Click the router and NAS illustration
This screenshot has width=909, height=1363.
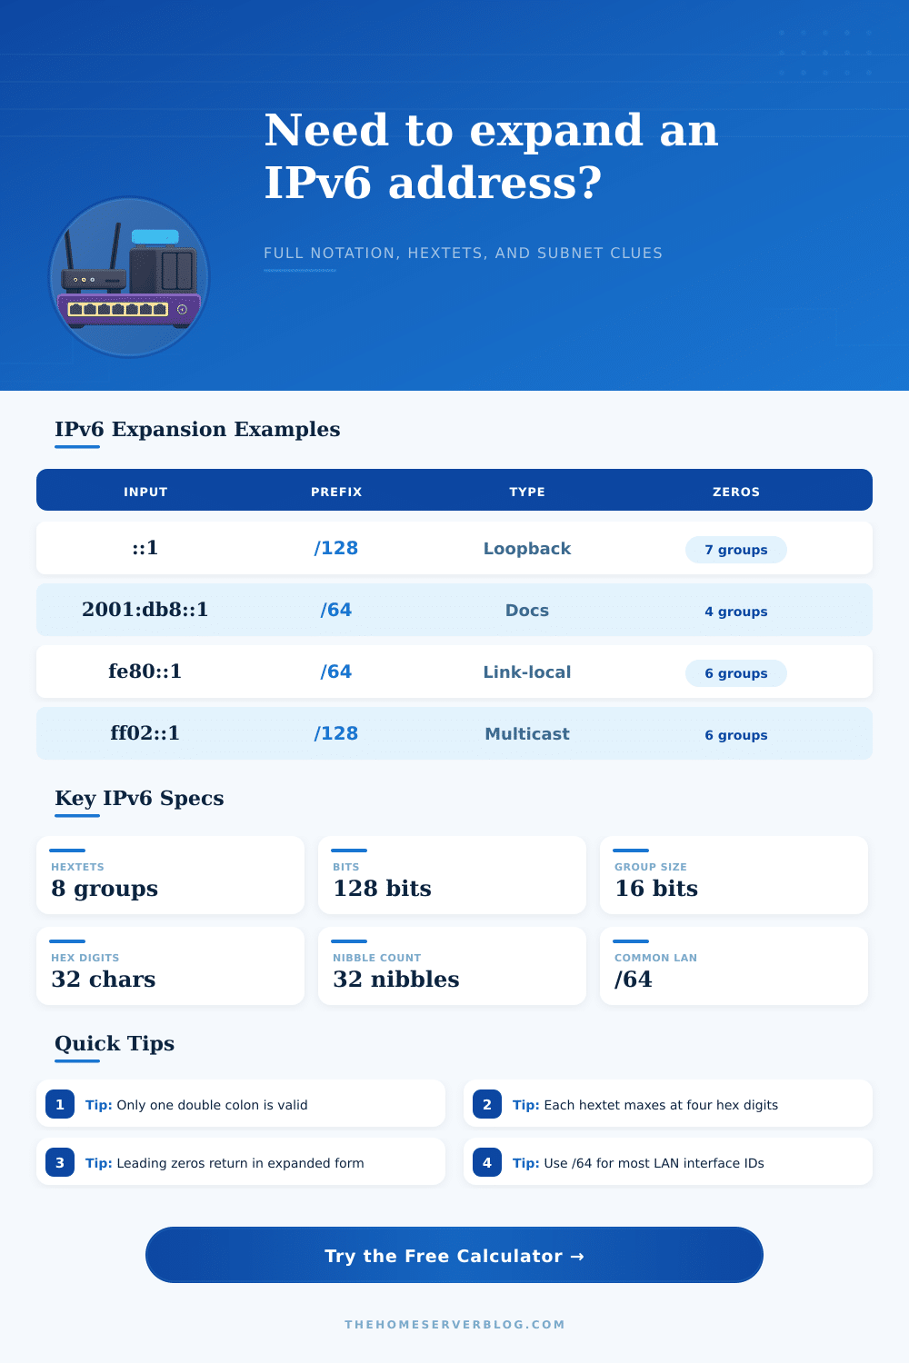129,277
